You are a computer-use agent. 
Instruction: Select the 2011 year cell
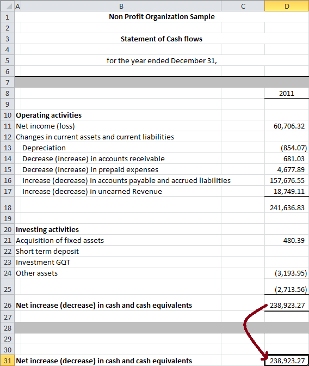pyautogui.click(x=287, y=93)
